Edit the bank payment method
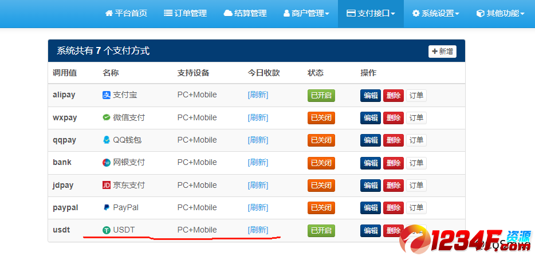Screen dimensions: 535x256 [371, 163]
